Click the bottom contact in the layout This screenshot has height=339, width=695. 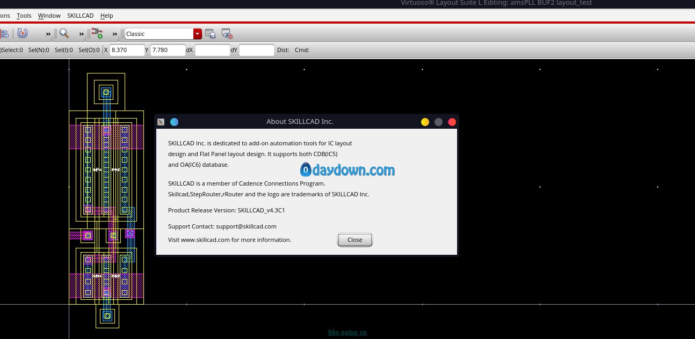107,315
